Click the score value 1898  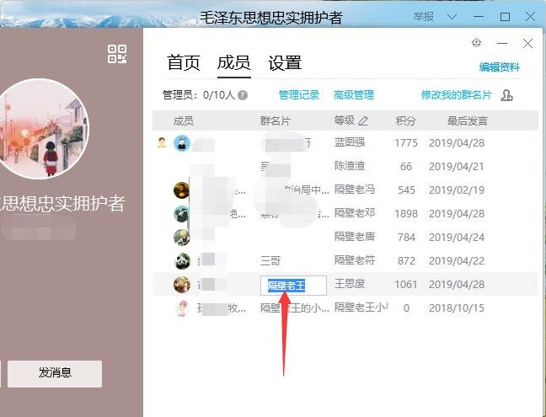click(x=405, y=214)
